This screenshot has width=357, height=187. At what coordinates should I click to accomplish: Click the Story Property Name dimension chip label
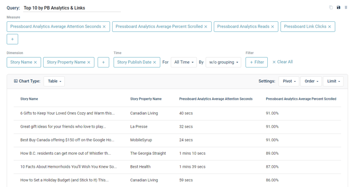click(66, 62)
